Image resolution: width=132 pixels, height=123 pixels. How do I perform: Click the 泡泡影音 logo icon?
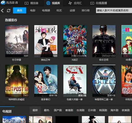point(3,3)
